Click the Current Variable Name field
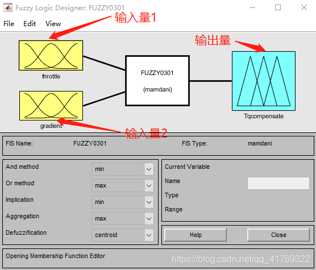The image size is (316, 270). [278, 184]
